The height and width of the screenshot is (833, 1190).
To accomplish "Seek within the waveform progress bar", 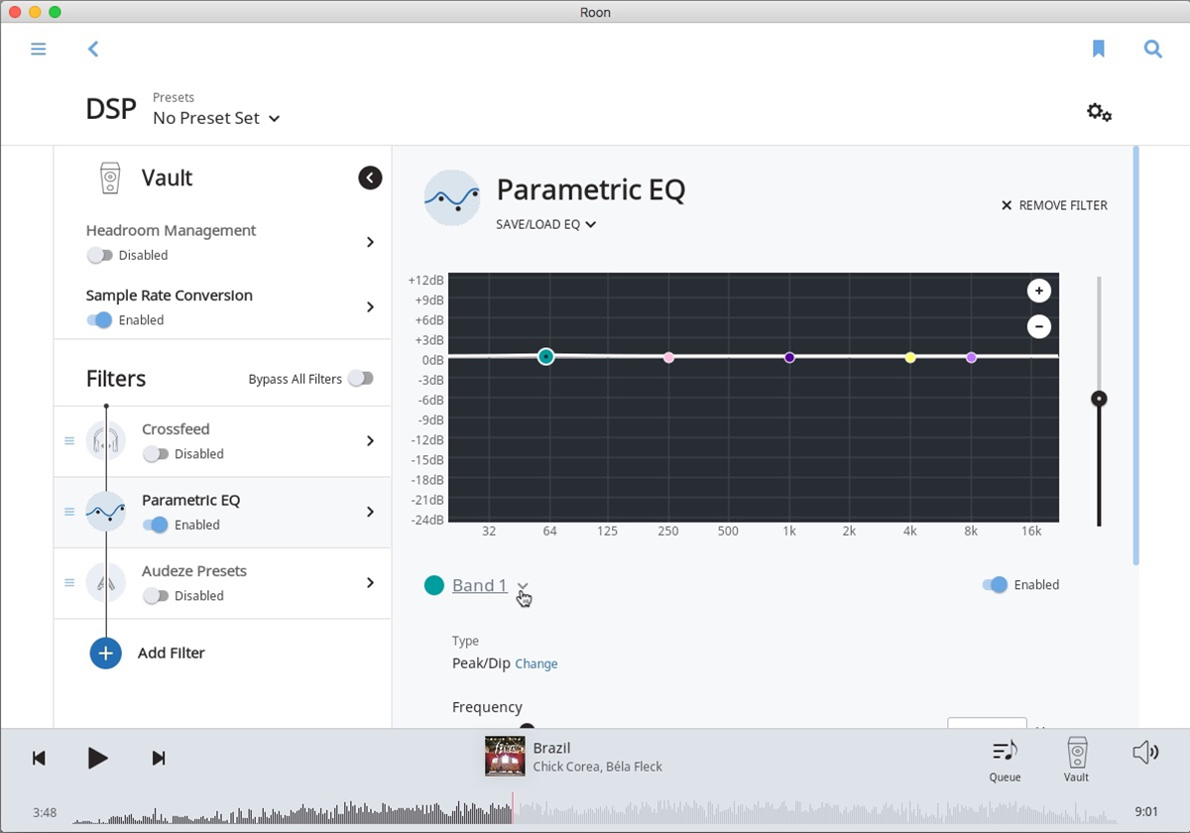I will coord(595,812).
